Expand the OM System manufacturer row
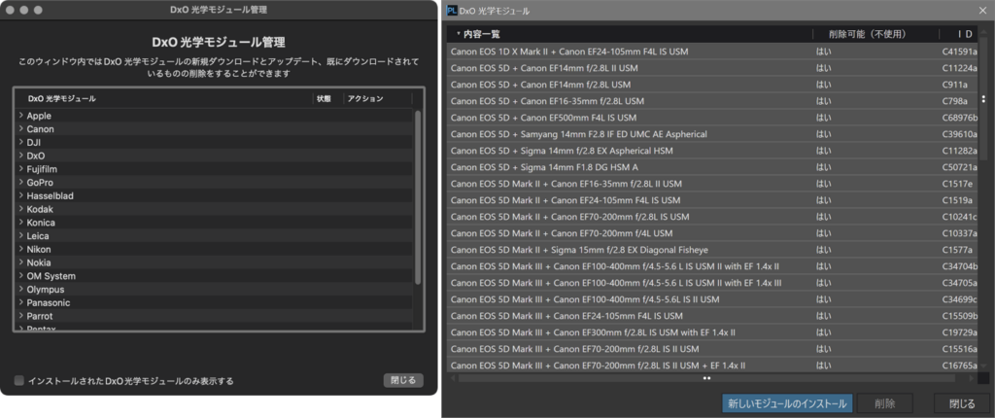Screen dimensions: 995x418 (21, 276)
